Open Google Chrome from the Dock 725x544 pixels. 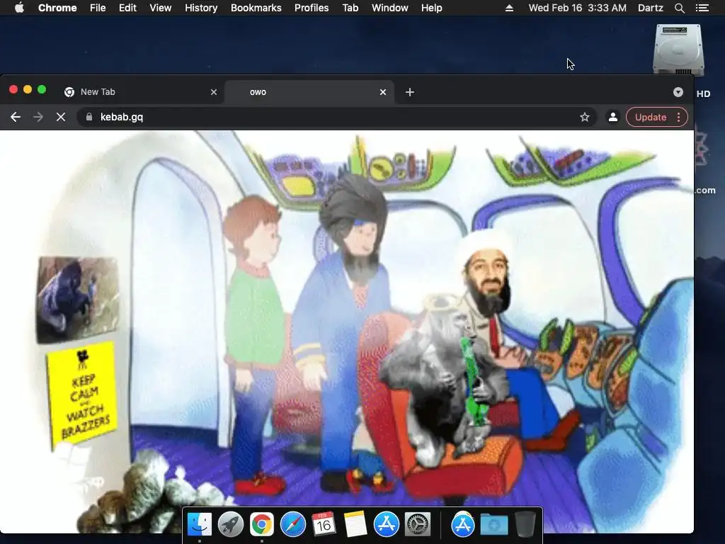point(262,525)
